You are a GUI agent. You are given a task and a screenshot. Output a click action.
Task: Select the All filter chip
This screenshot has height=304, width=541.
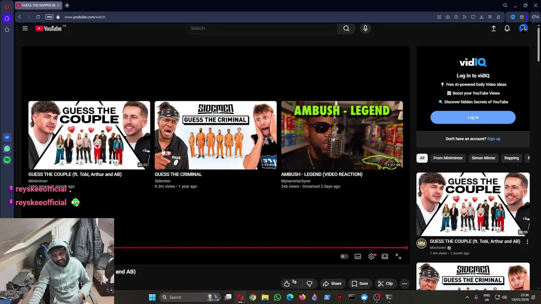pyautogui.click(x=422, y=158)
